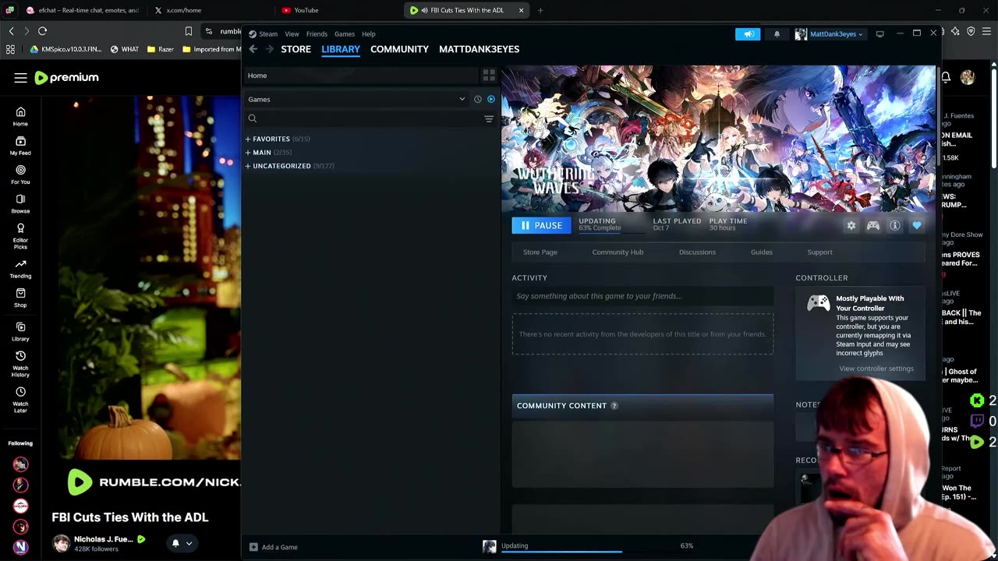Reload the browser page

click(43, 31)
